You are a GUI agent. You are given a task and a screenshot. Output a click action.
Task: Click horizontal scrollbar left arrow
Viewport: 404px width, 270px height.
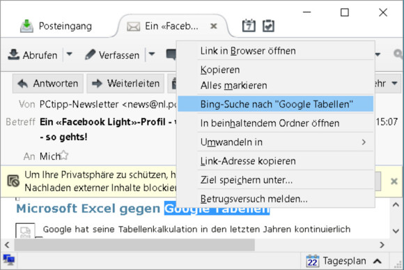click(x=7, y=245)
